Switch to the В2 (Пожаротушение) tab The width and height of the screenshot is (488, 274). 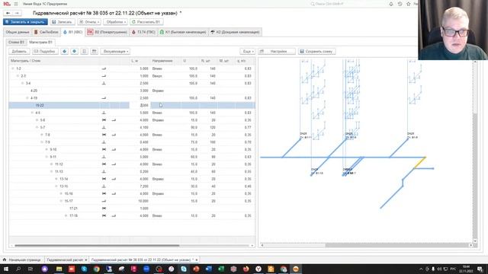click(x=108, y=32)
